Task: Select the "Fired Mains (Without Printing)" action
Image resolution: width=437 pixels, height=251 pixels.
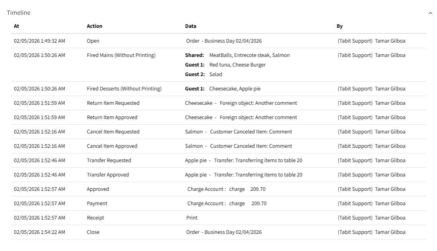Action: coord(121,55)
